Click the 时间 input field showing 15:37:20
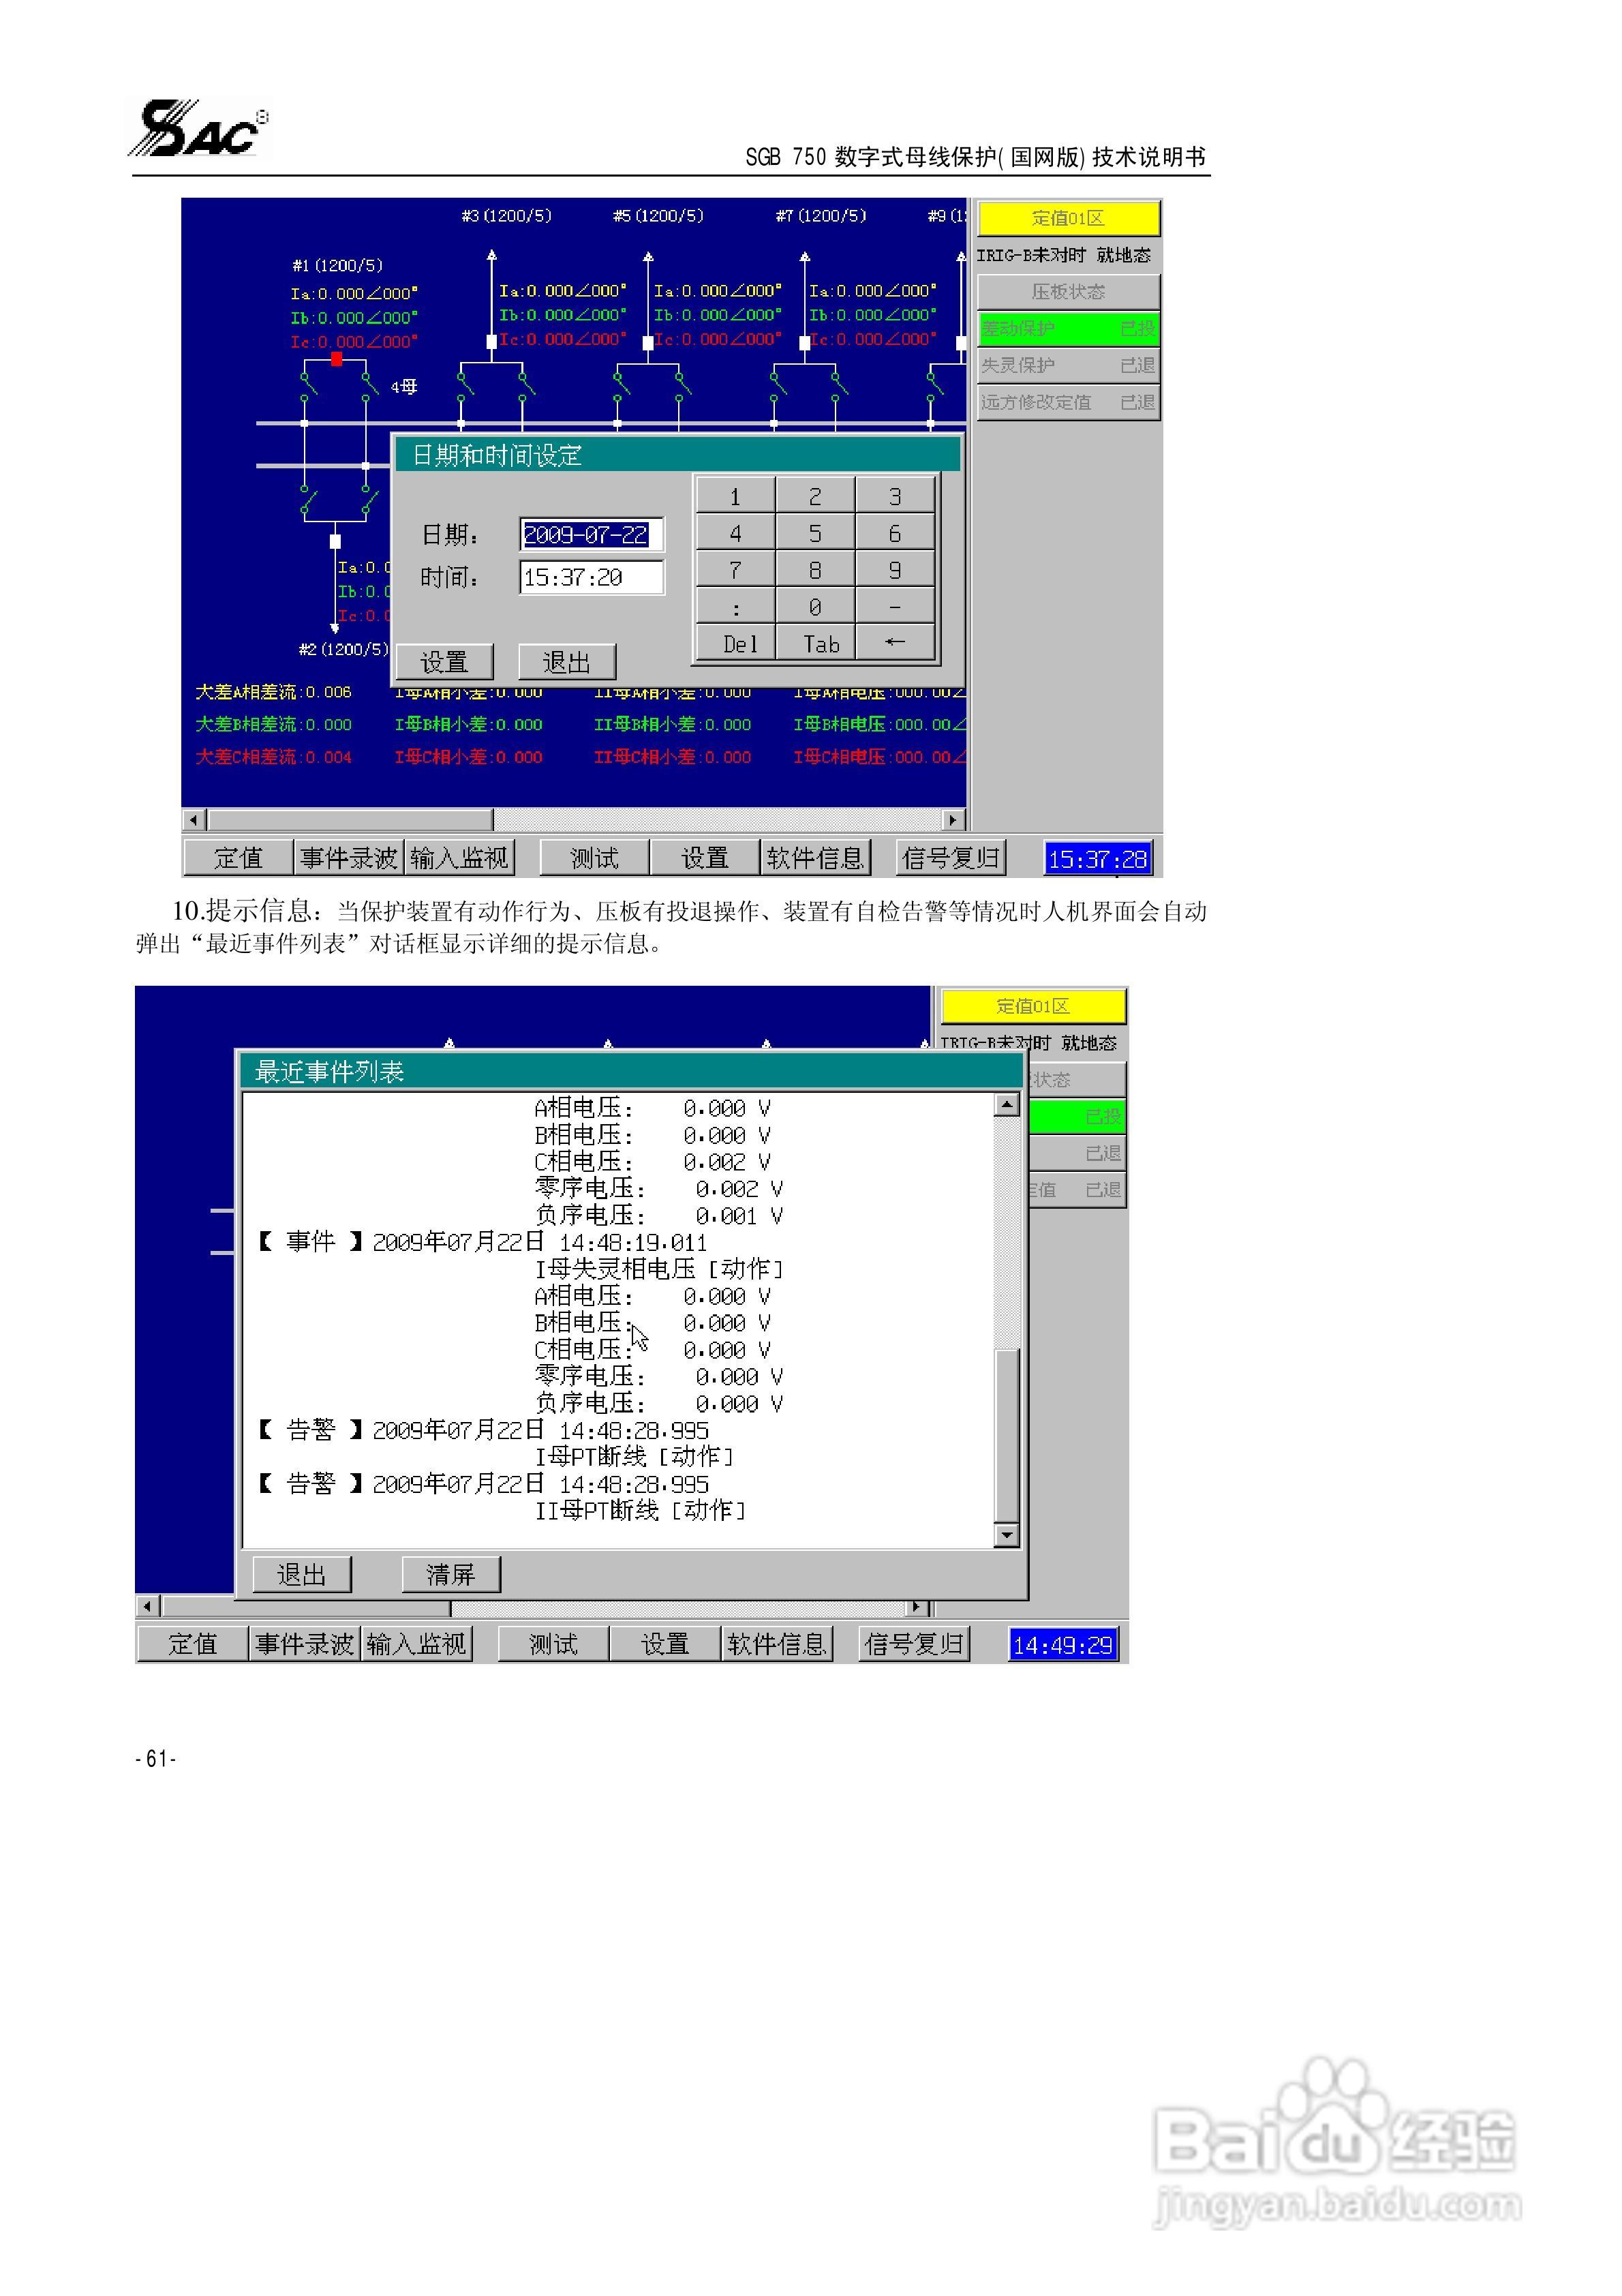Image resolution: width=1622 pixels, height=2296 pixels. [591, 577]
